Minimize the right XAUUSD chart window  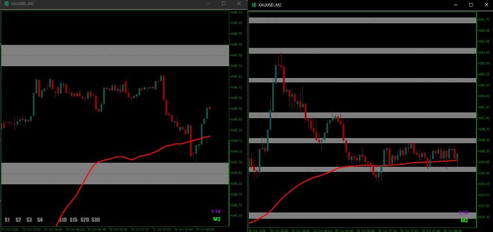pos(456,5)
